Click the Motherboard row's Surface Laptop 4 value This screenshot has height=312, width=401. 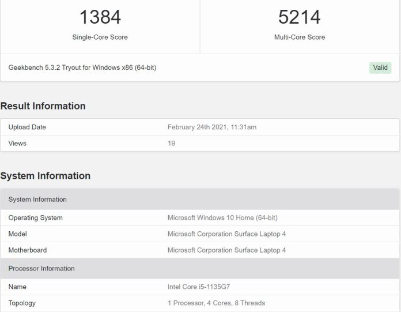(x=226, y=250)
